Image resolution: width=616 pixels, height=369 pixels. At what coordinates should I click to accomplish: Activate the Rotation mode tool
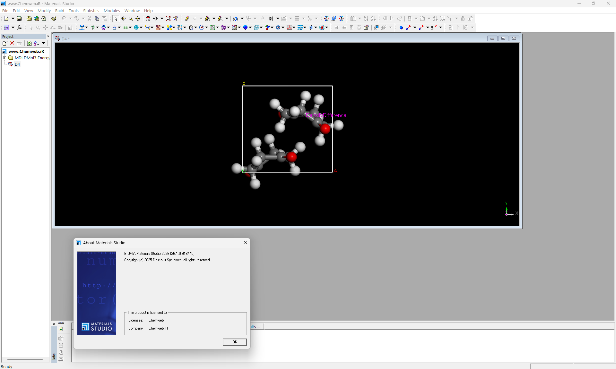(x=123, y=19)
